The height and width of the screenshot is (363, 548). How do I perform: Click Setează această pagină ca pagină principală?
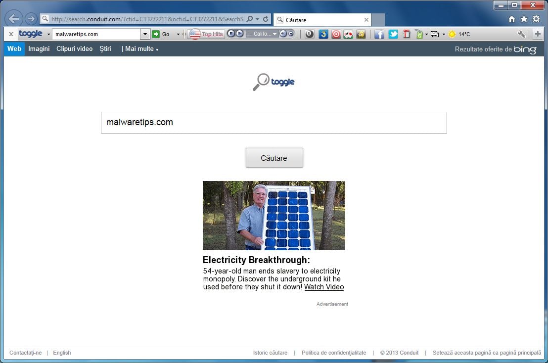(487, 353)
